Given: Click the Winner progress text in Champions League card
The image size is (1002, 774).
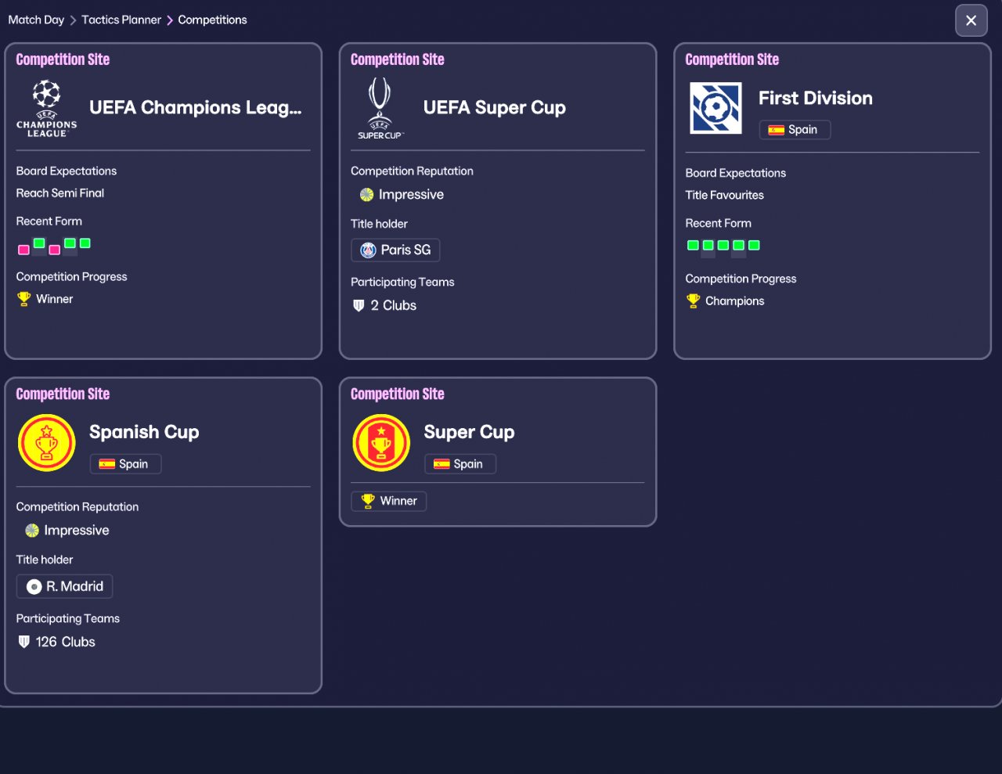Looking at the screenshot, I should click(55, 299).
